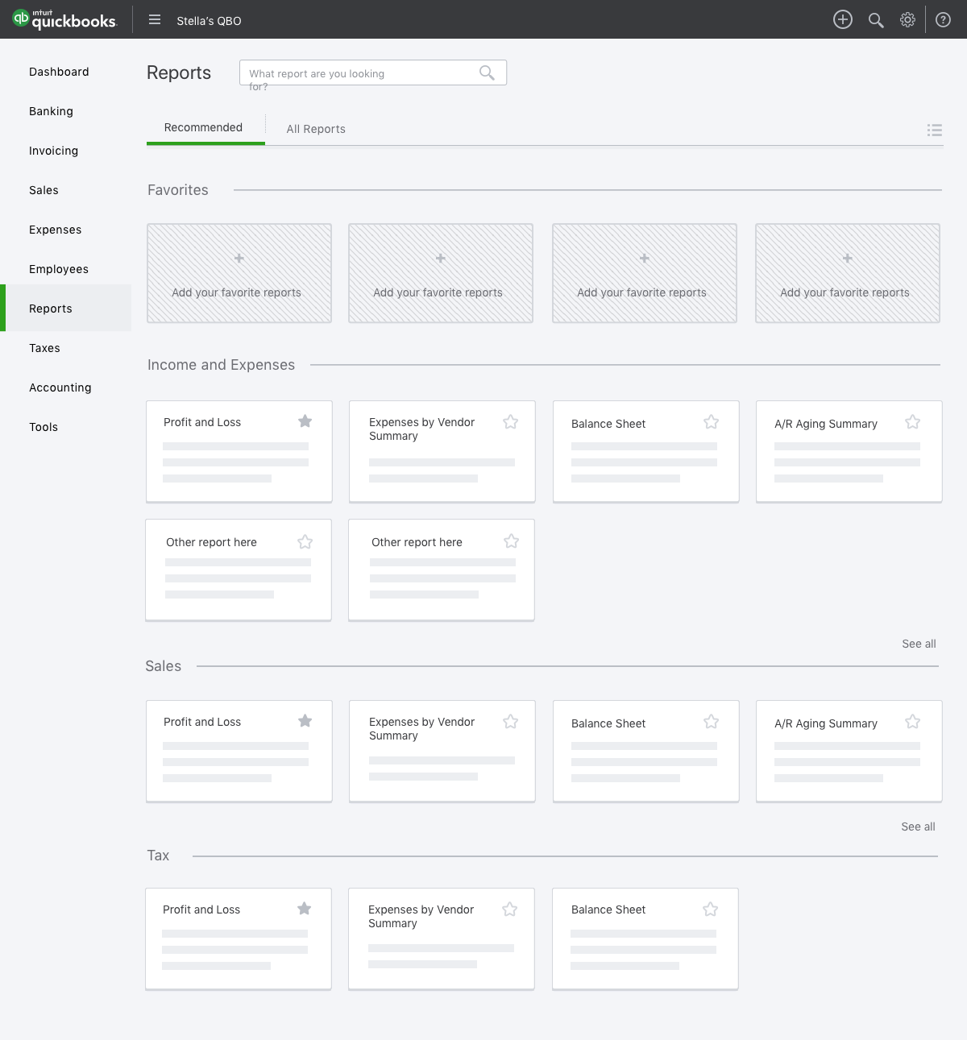Click the plus create icon in header
This screenshot has height=1040, width=967.
pyautogui.click(x=843, y=20)
